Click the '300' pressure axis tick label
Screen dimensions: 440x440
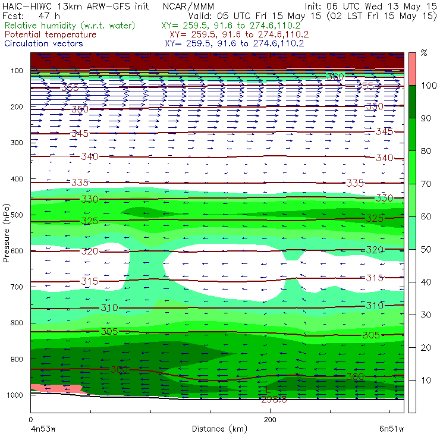point(17,143)
